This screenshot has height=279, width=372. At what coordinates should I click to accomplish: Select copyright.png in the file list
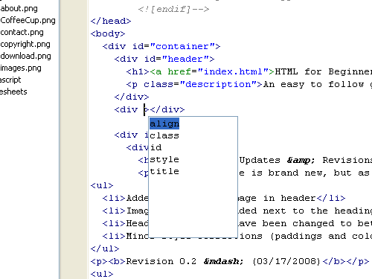(x=25, y=44)
